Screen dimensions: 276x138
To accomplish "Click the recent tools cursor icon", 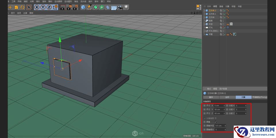I will coord(29,7).
